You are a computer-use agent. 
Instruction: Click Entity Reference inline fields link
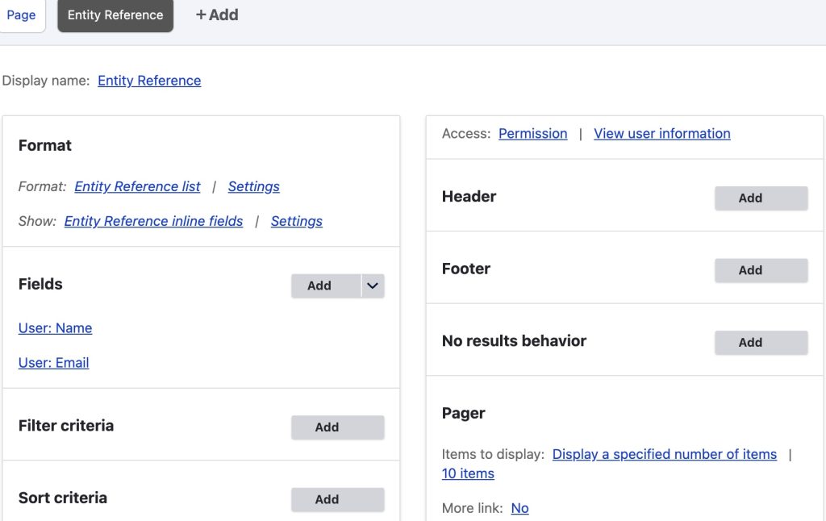153,221
